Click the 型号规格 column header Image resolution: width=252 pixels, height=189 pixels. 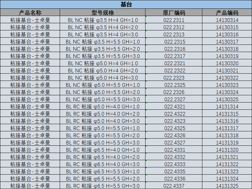(103, 12)
